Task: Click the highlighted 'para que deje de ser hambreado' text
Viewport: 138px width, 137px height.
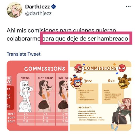Action: [85, 38]
